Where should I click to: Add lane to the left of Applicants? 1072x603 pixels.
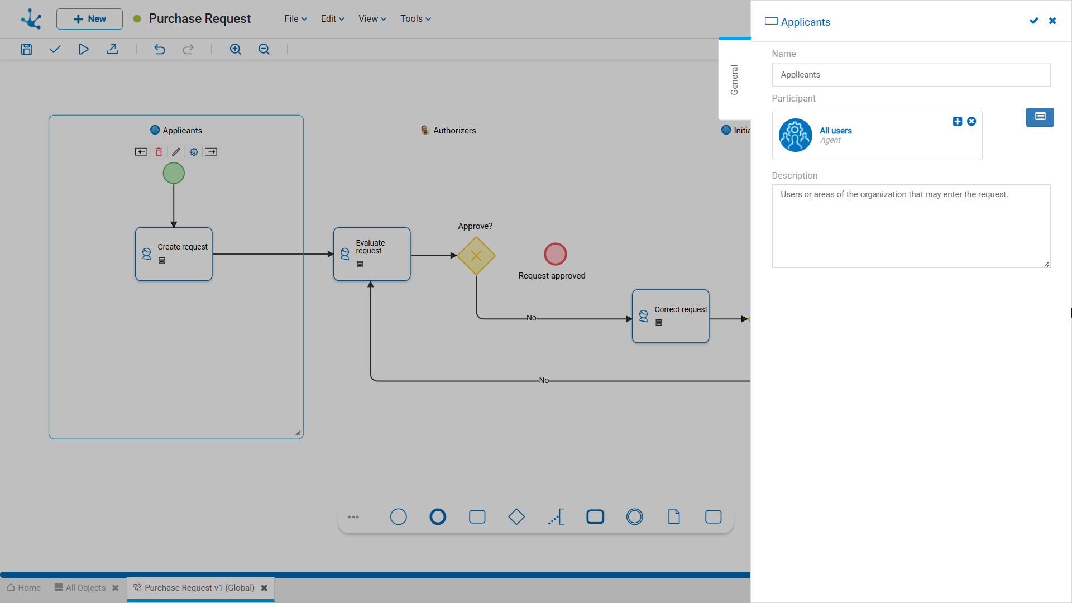tap(141, 152)
